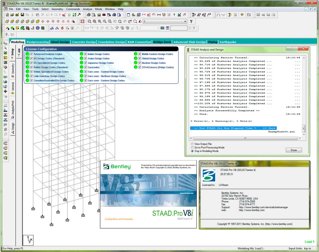The height and width of the screenshot is (252, 319).
Task: Open the Concrete Design tab
Action: (84, 42)
